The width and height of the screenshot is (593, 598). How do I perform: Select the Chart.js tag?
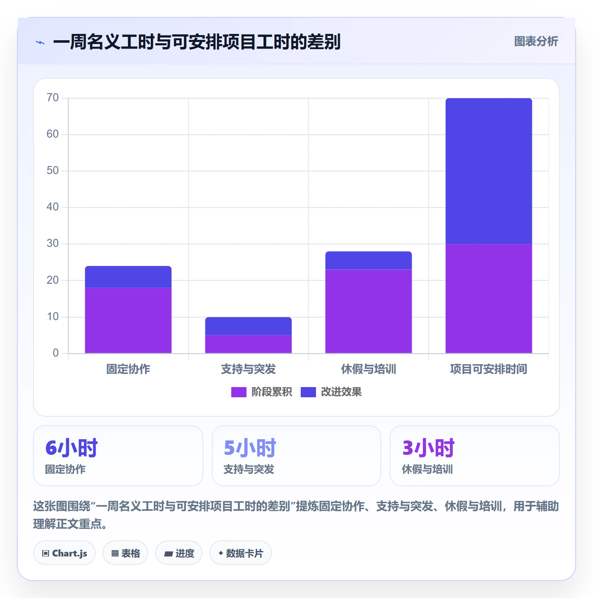pyautogui.click(x=64, y=553)
